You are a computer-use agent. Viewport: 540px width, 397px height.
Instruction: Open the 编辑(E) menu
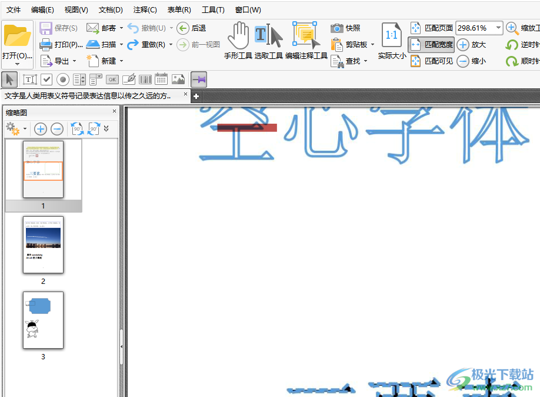pos(42,9)
